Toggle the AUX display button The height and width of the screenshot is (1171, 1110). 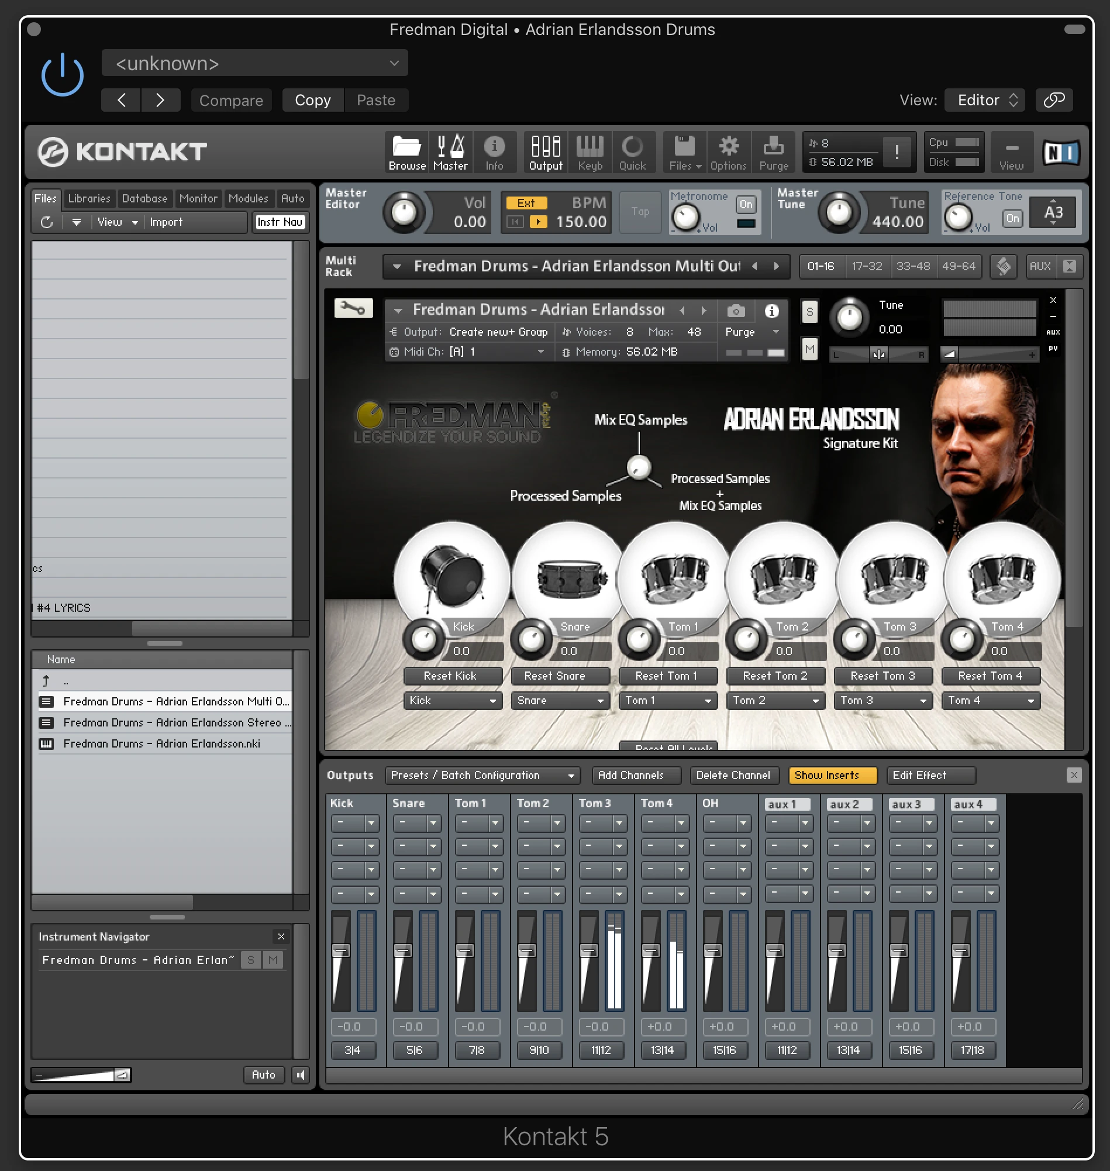pyautogui.click(x=1040, y=266)
